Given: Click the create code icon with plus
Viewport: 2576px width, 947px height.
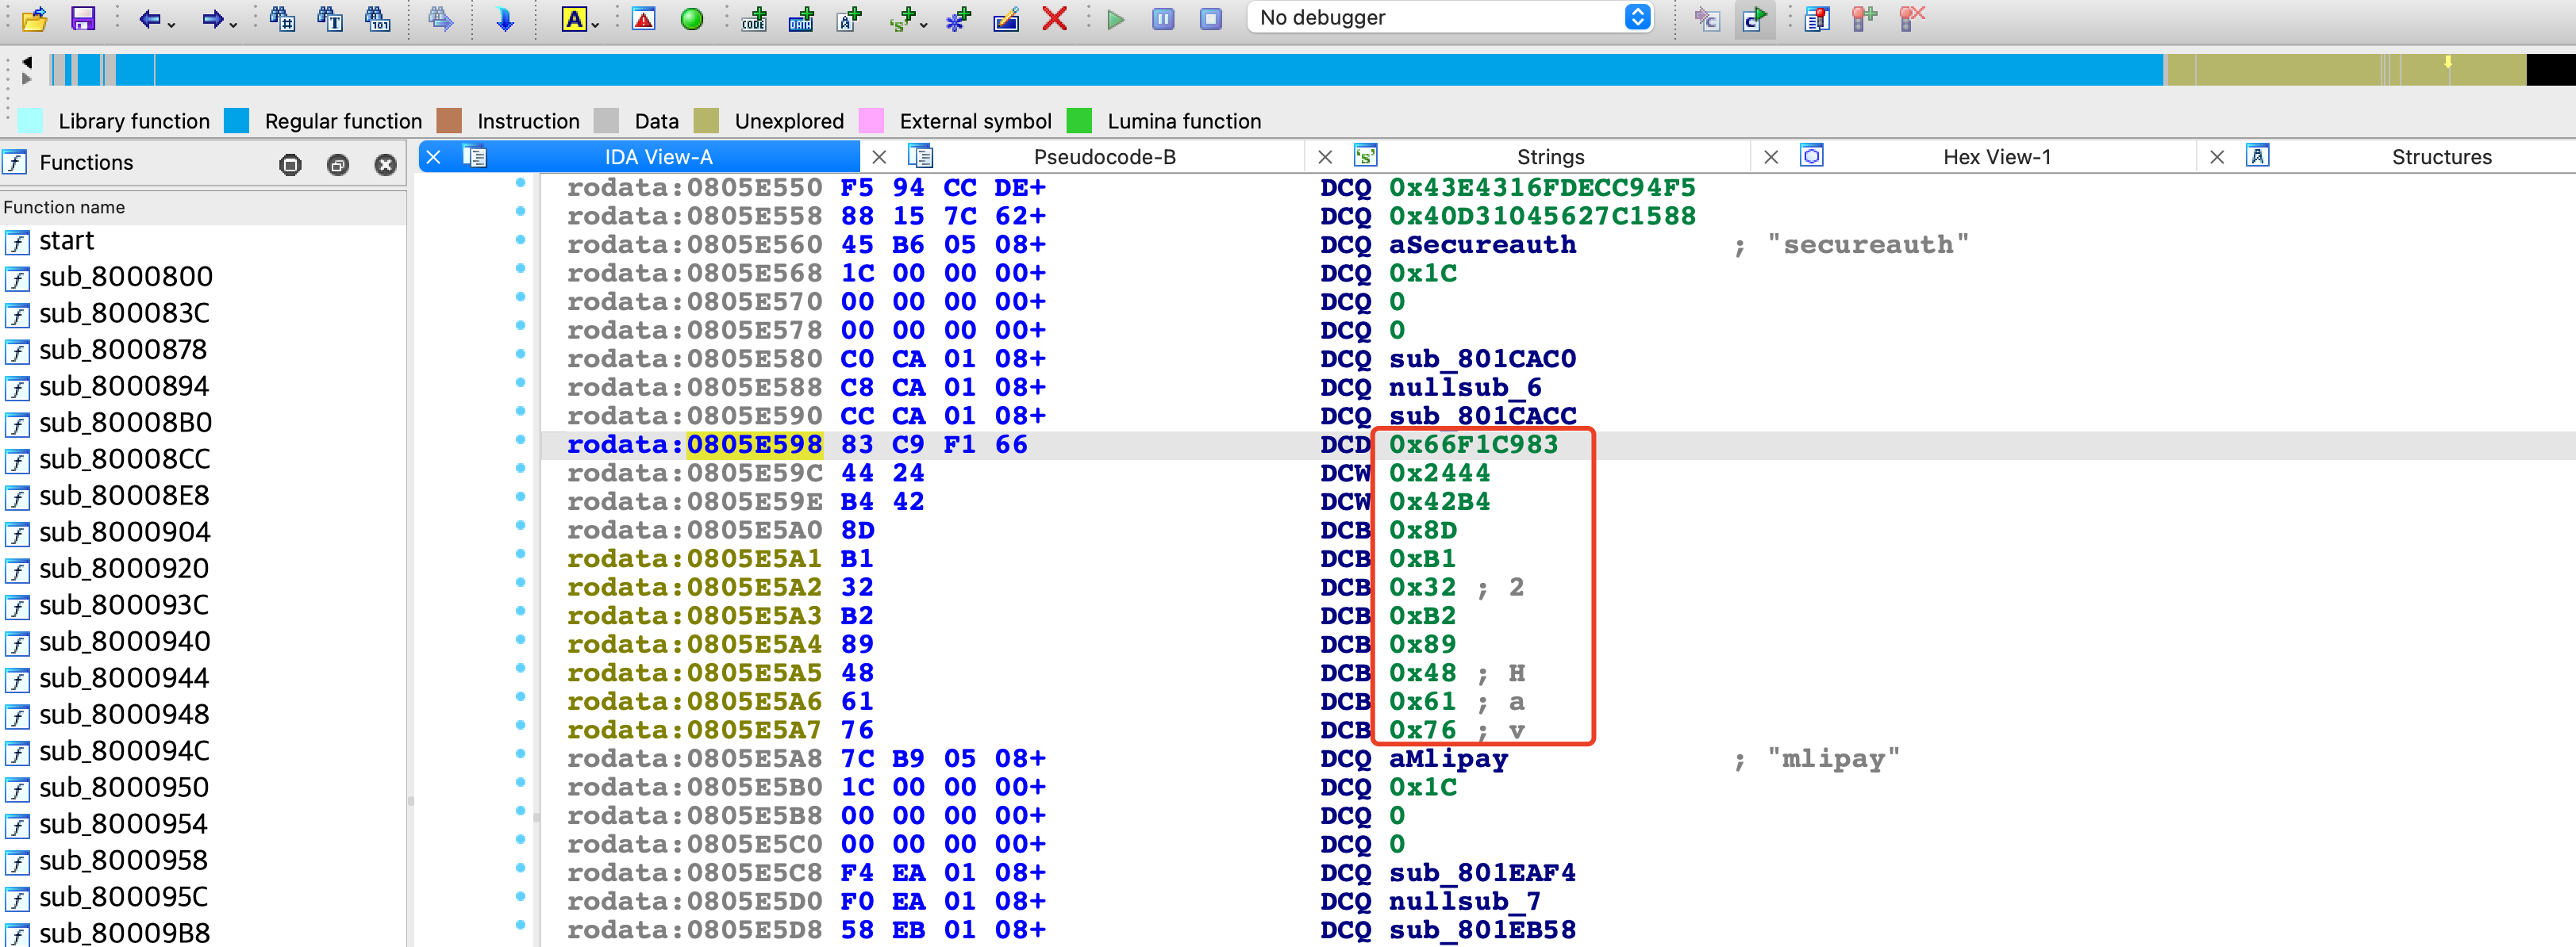Looking at the screenshot, I should coord(754,18).
